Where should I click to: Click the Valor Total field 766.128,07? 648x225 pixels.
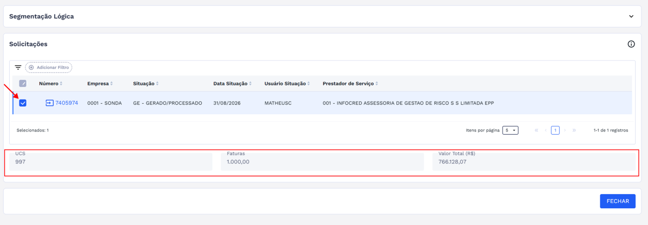pyautogui.click(x=534, y=162)
